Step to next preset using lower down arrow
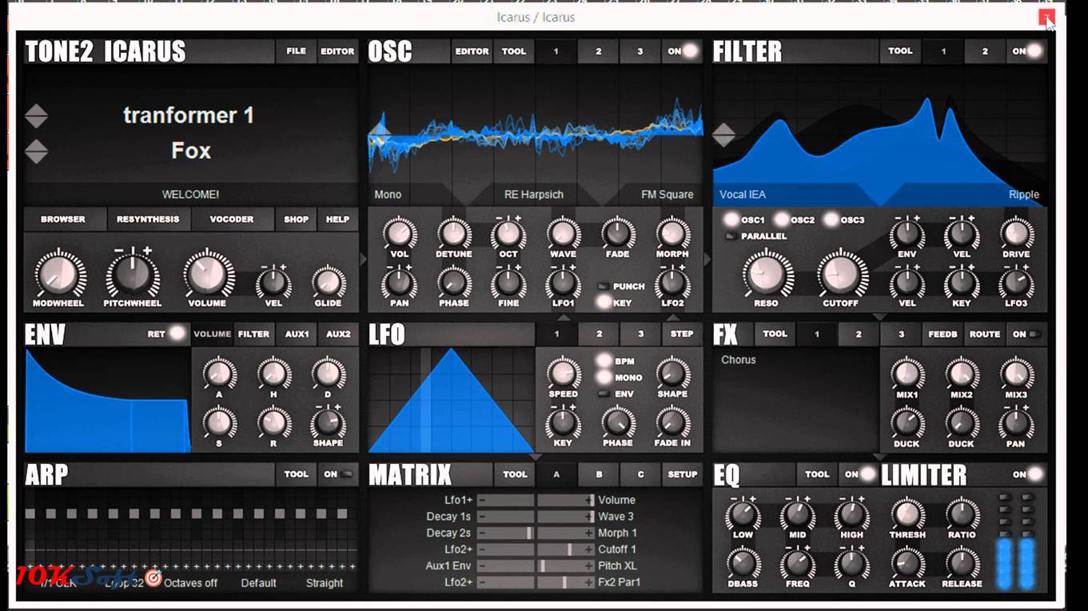The image size is (1088, 611). (x=36, y=157)
